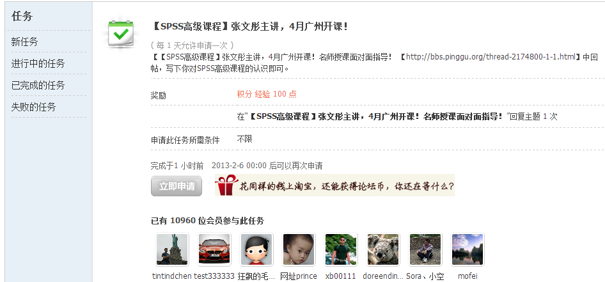Click the 立即申请 button
605x282 pixels.
pos(177,186)
